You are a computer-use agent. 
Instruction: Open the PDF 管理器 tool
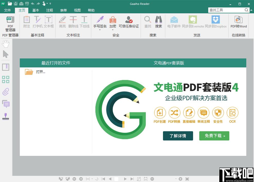pyautogui.click(x=10, y=24)
